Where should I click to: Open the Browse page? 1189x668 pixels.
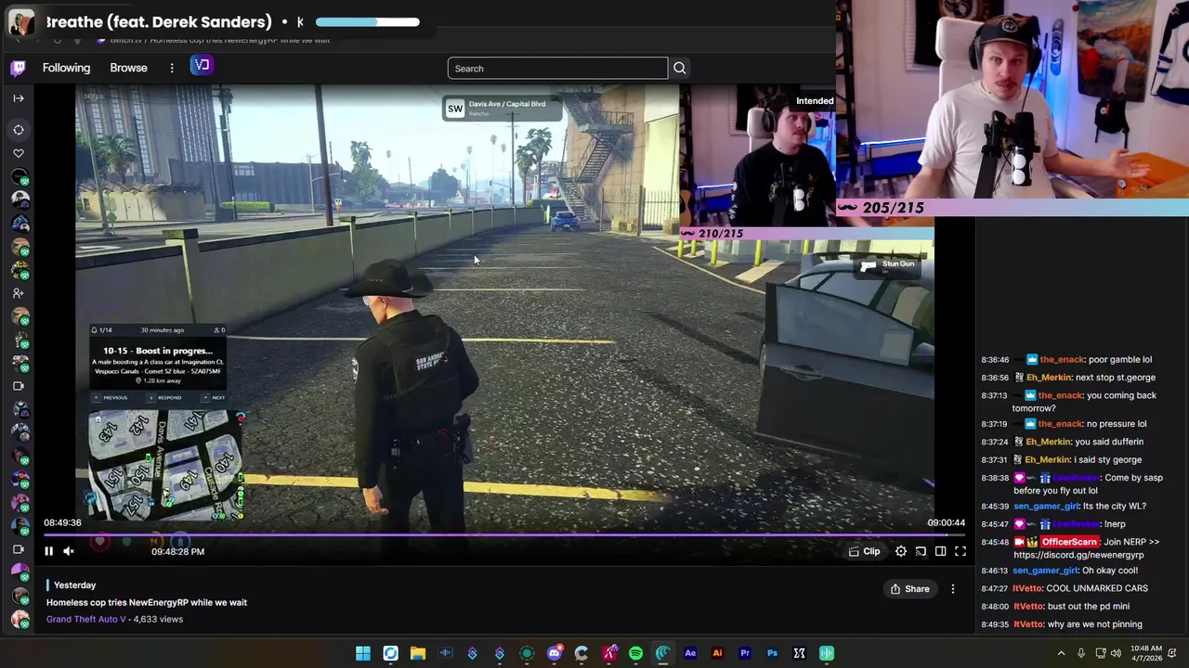coord(128,68)
